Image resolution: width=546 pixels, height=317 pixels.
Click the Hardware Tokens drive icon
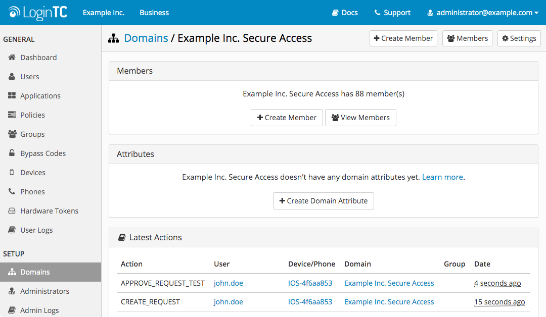coord(12,210)
